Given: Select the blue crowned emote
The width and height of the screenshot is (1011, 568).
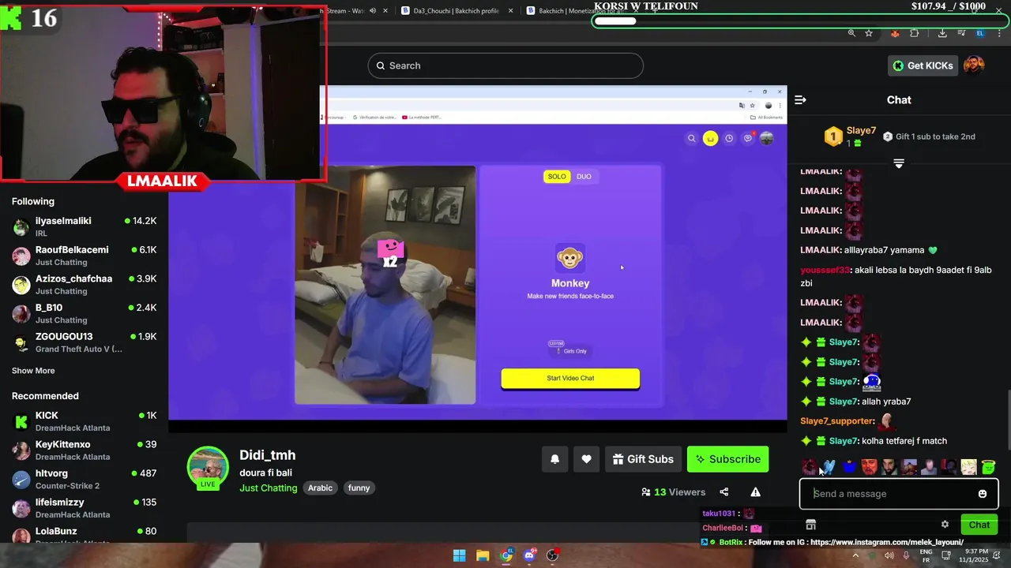Looking at the screenshot, I should pos(849,468).
